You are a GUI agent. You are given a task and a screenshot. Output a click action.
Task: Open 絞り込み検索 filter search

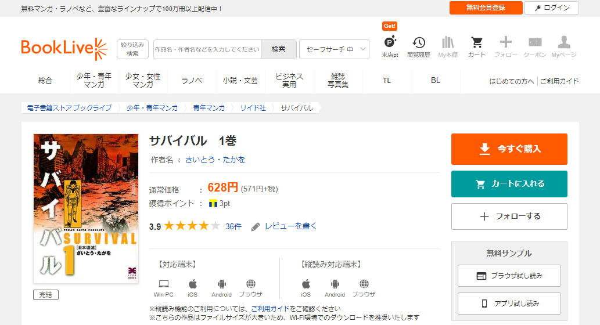point(132,49)
